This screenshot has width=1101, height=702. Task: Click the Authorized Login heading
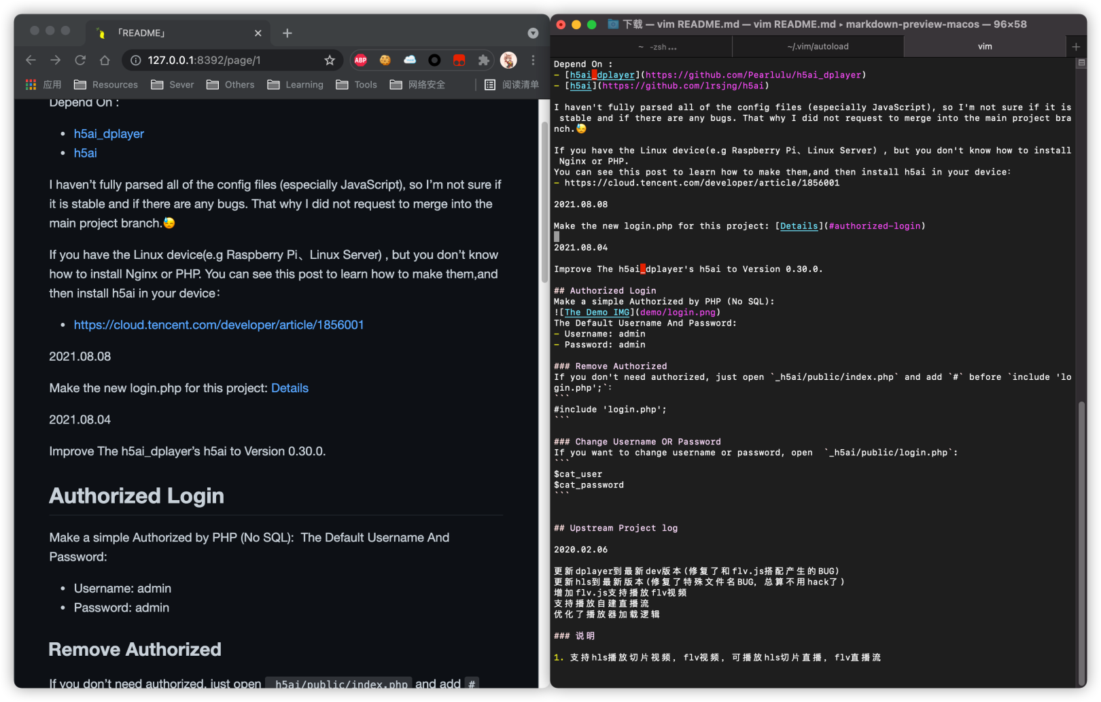pos(137,495)
